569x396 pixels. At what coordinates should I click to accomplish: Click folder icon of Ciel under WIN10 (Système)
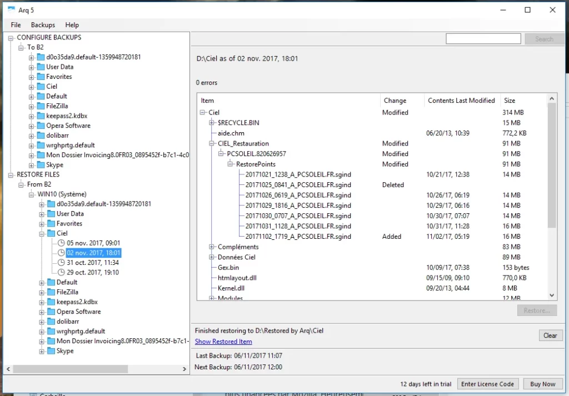[51, 233]
